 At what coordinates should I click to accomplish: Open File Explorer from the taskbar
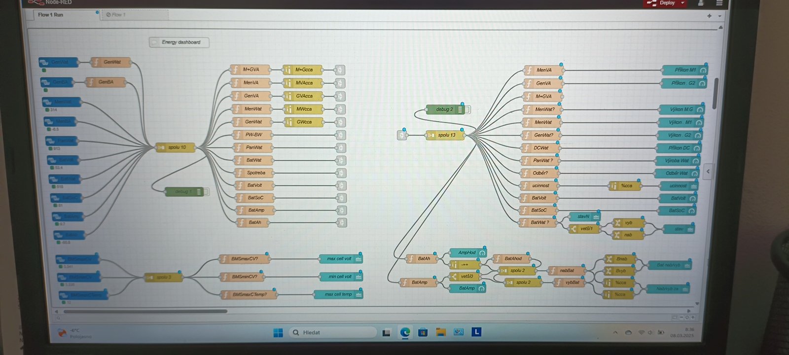click(441, 332)
